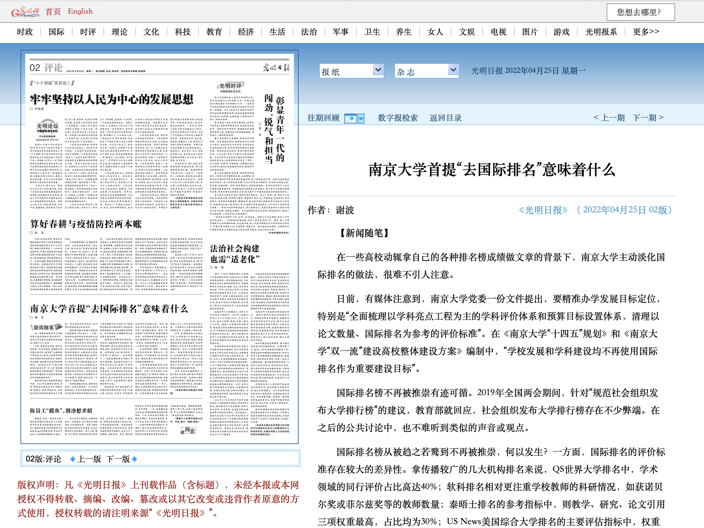Click the 光明时评 column badge on page
Viewport: 704px width, 528px height.
click(x=230, y=87)
